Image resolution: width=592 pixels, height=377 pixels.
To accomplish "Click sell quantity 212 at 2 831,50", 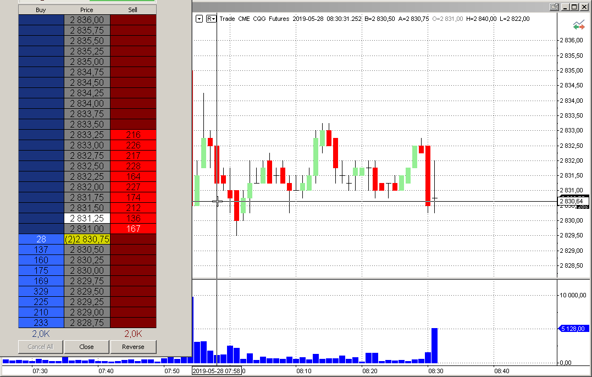I will tap(133, 208).
